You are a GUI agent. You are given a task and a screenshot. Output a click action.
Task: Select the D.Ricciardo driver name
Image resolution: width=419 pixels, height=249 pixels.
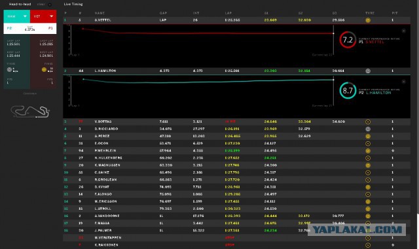[106, 129]
